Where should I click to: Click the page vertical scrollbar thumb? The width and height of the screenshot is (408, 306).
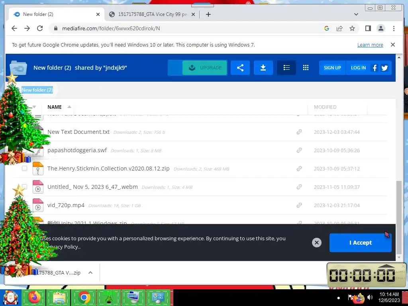pyautogui.click(x=398, y=217)
